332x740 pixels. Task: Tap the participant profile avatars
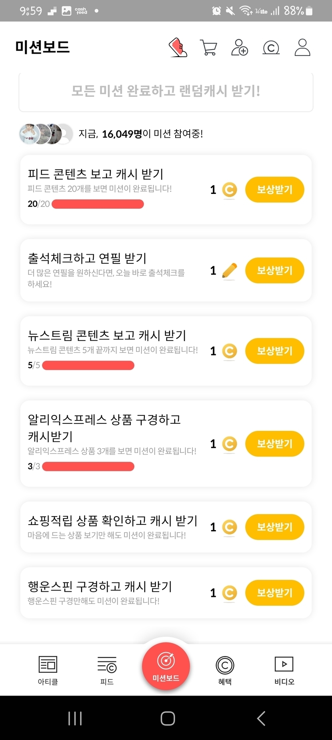[46, 134]
